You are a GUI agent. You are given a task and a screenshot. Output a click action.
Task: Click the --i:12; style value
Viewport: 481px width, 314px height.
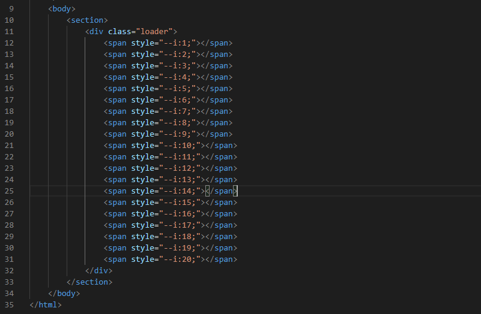coord(180,168)
